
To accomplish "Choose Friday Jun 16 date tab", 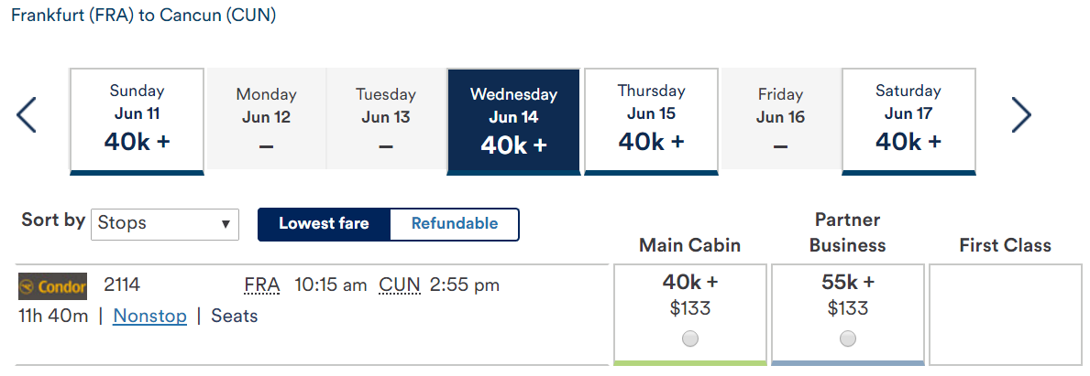I will (x=781, y=122).
